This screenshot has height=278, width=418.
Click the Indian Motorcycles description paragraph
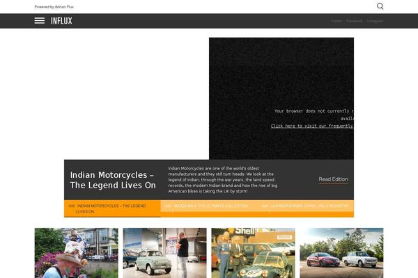(x=223, y=180)
